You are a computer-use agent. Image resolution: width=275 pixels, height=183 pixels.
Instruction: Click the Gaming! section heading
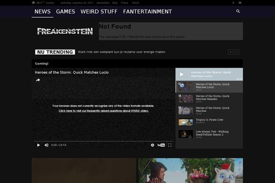coord(42,64)
